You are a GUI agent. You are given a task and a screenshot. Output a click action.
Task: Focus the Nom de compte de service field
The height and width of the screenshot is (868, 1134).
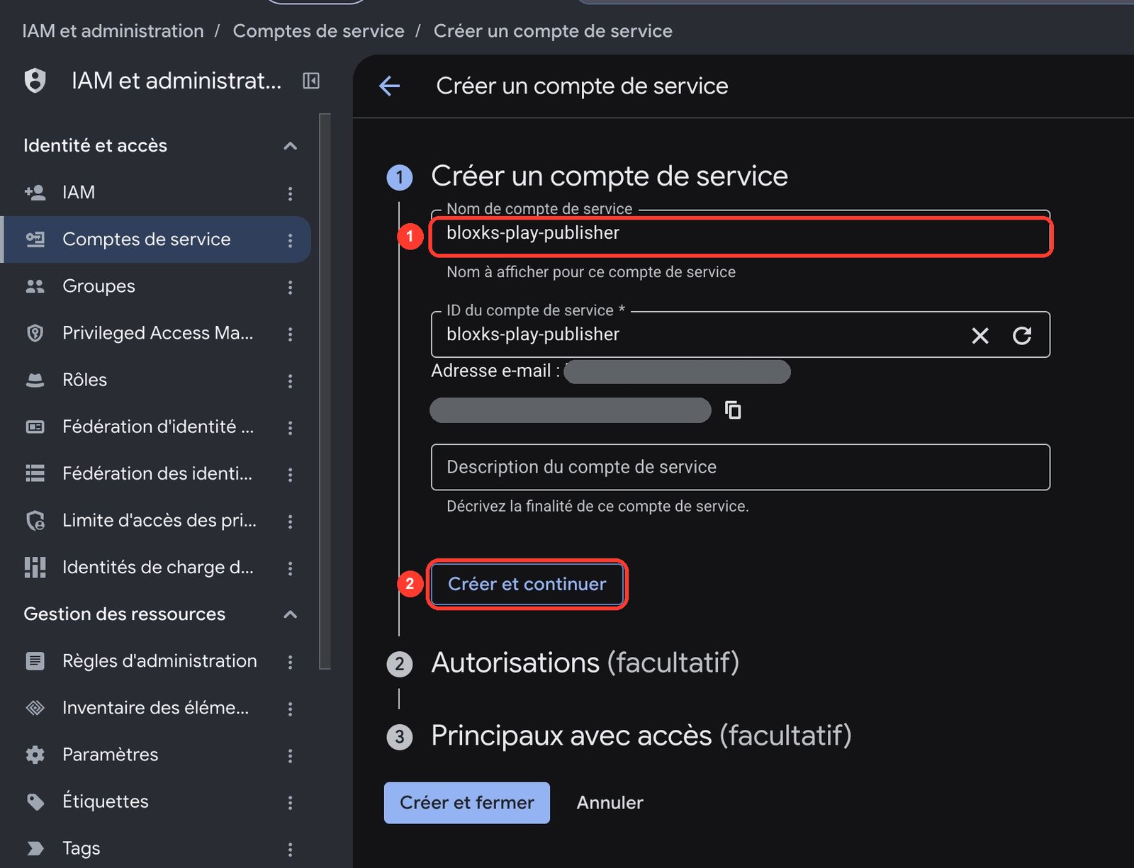point(741,233)
